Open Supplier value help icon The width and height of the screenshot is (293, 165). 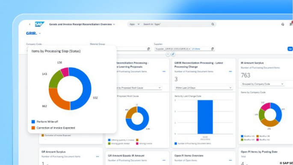click(x=213, y=49)
